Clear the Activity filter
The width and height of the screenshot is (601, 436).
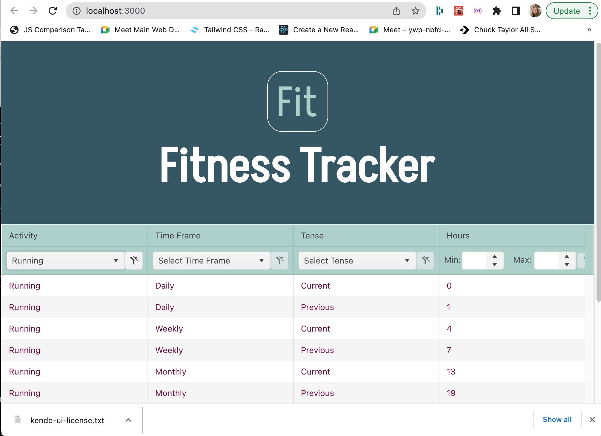[x=134, y=261]
